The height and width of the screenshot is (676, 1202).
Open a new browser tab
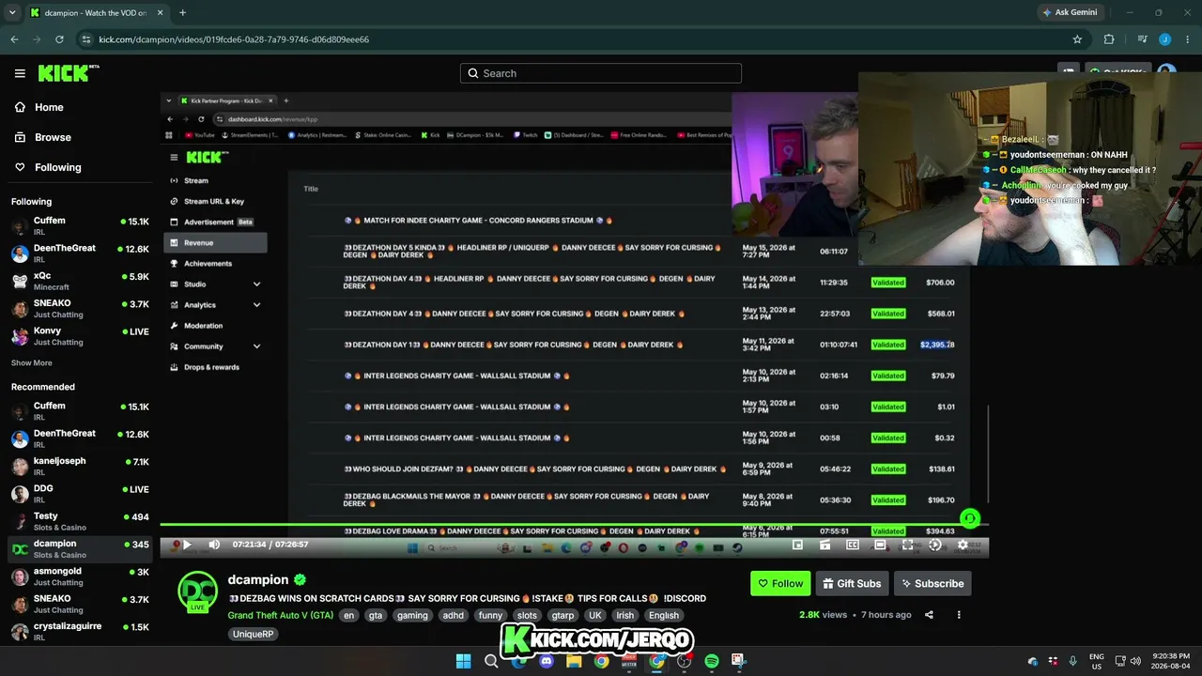(x=182, y=13)
